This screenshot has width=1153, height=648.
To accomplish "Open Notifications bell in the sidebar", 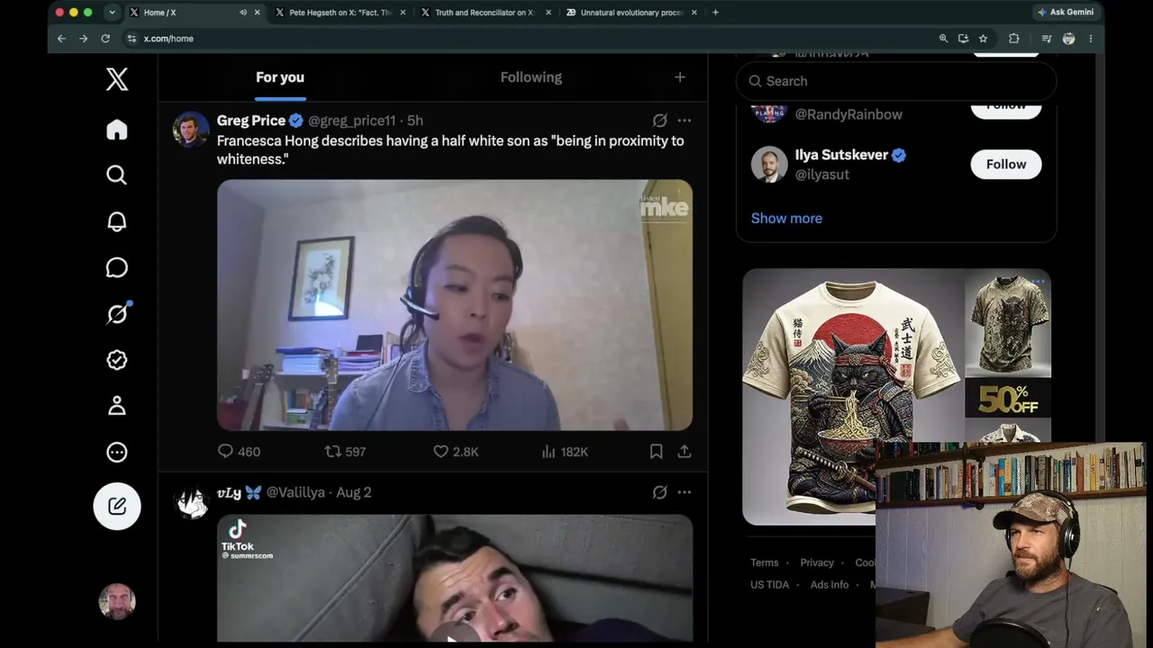I will tap(117, 221).
